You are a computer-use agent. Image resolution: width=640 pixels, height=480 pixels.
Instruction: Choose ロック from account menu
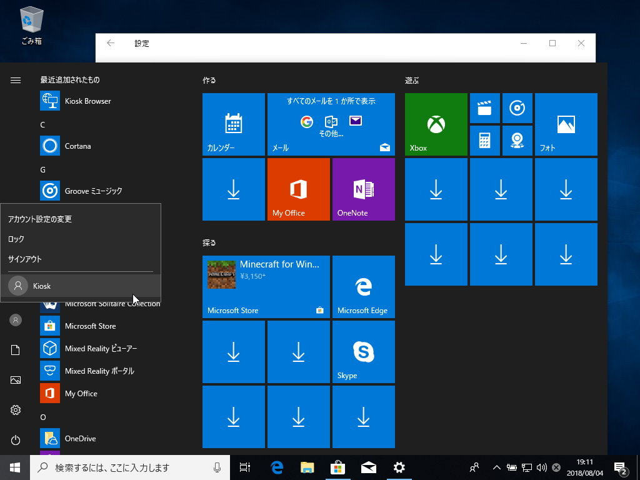coord(81,239)
